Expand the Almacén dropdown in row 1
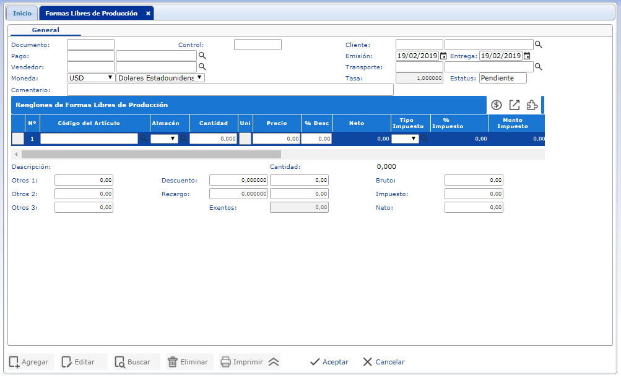The width and height of the screenshot is (621, 378). (164, 139)
